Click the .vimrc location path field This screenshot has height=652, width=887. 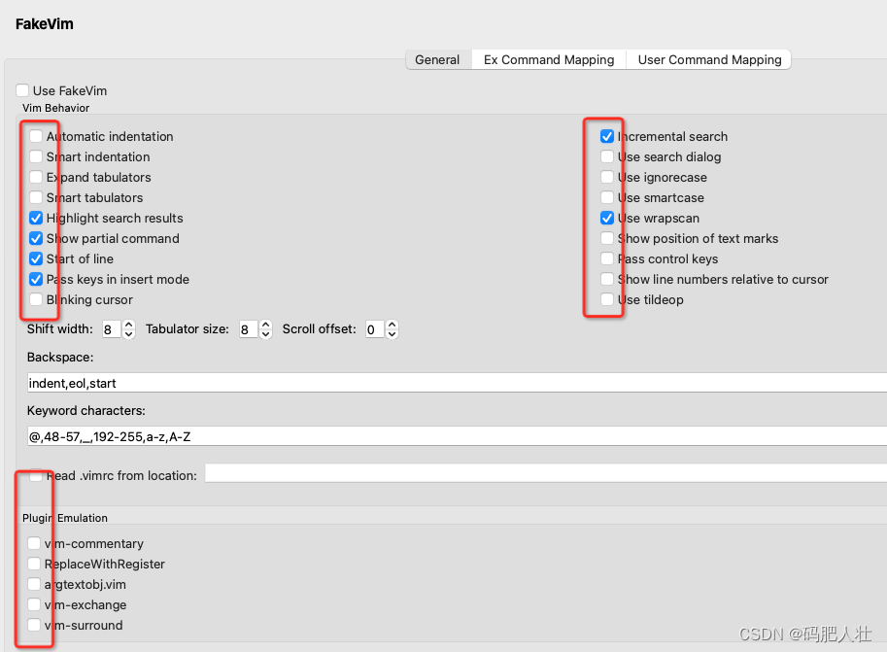546,474
